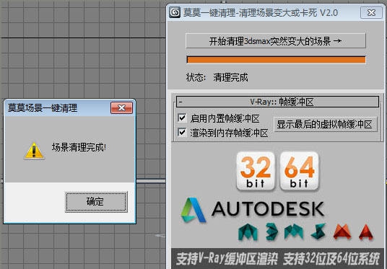Click the Autodesk logo
Screen dimensions: 387x269
click(252, 210)
